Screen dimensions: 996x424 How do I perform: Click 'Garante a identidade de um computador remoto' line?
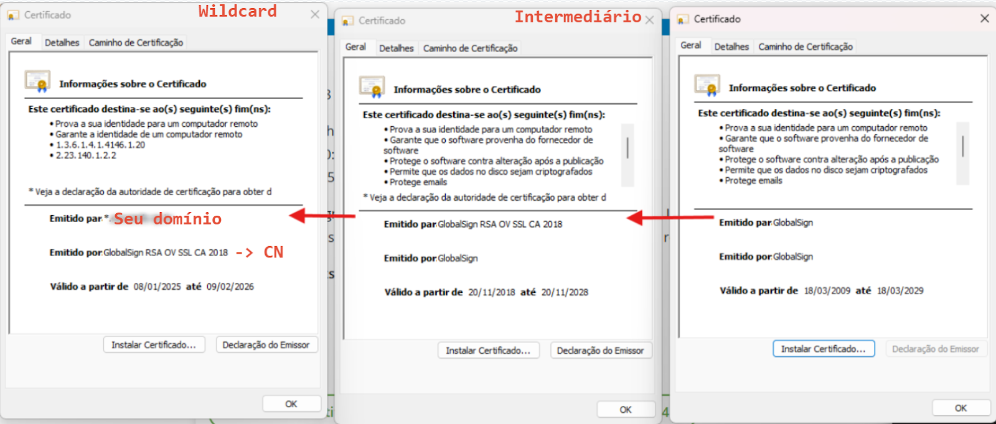tap(149, 134)
